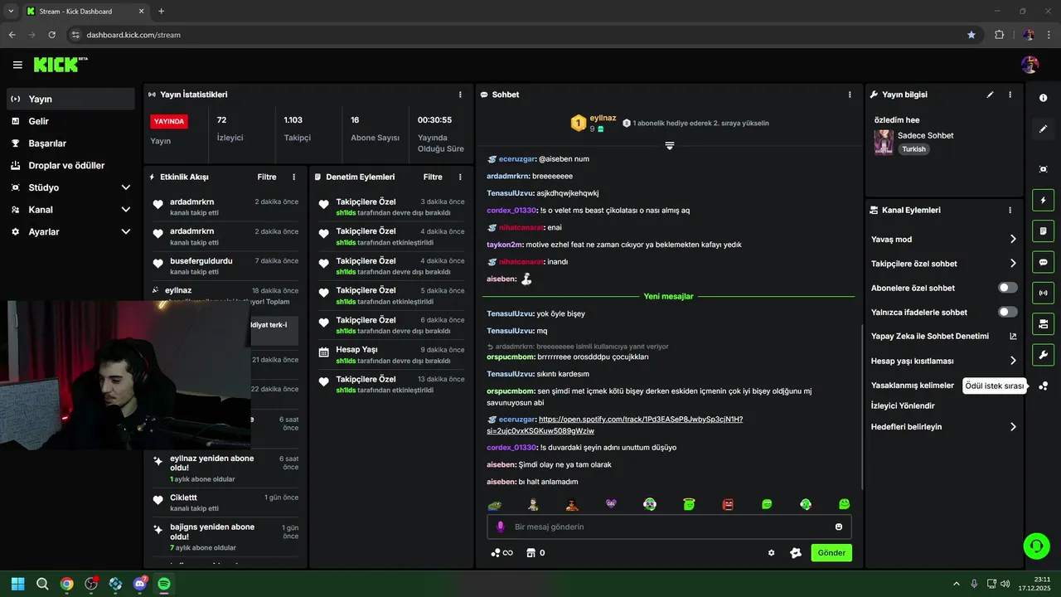Click the Bir mesaj gönderin input field
The width and height of the screenshot is (1061, 597).
click(x=669, y=527)
